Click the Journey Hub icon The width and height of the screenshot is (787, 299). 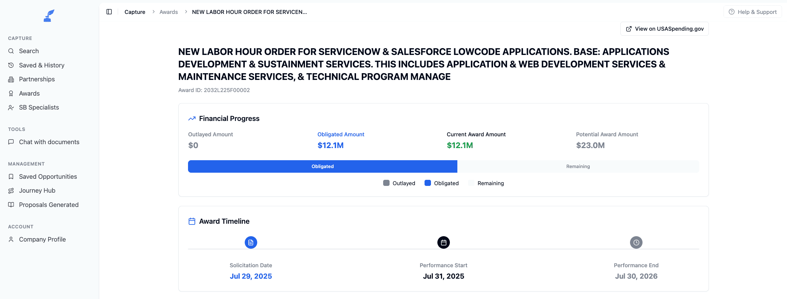point(11,191)
